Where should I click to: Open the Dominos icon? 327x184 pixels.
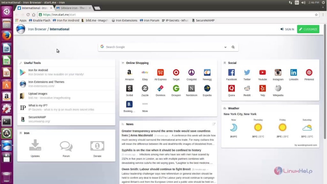(x=160, y=88)
